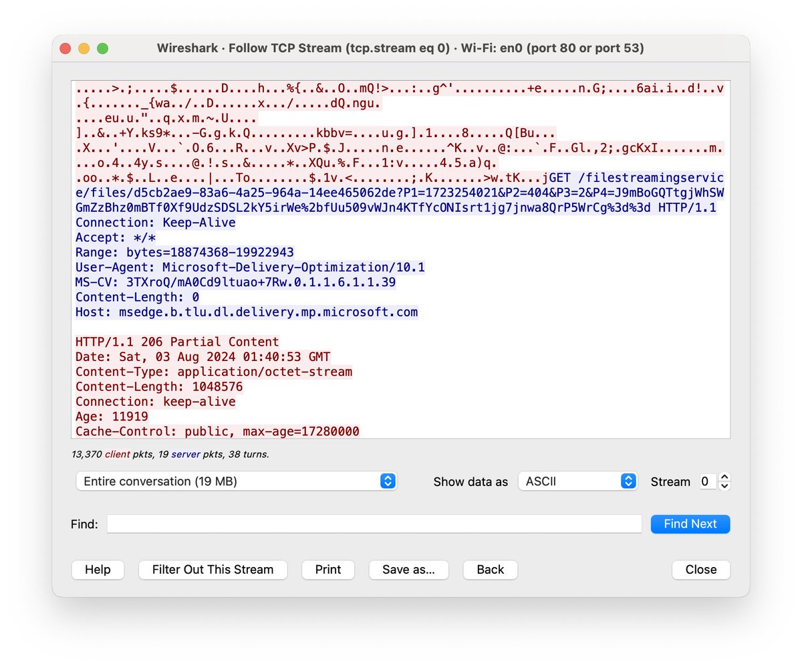This screenshot has height=666, width=802.
Task: Open the conversation direction dropdown
Action: [x=237, y=481]
